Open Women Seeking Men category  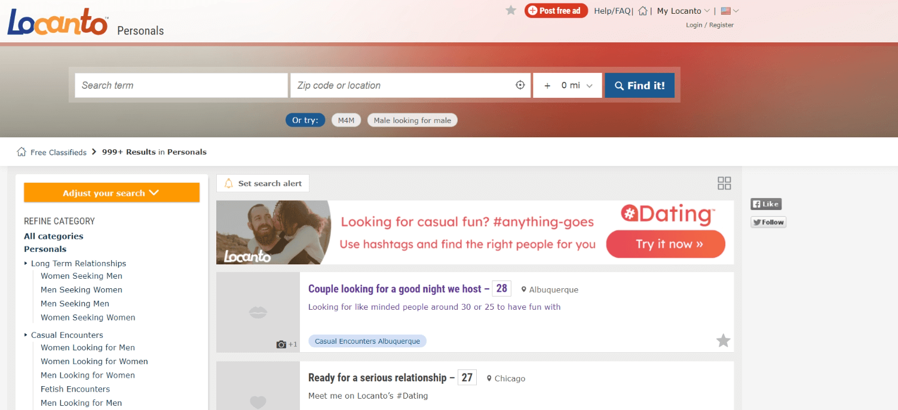pos(81,276)
